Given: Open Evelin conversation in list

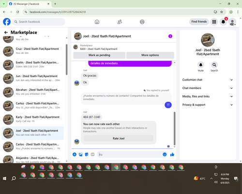Looking at the screenshot, I should click(33, 65).
